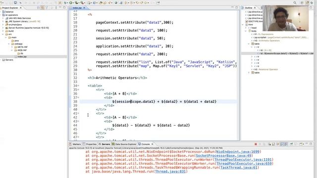Select index.jsp in Project Explorer
This screenshot has width=317, height=178.
(x=22, y=57)
